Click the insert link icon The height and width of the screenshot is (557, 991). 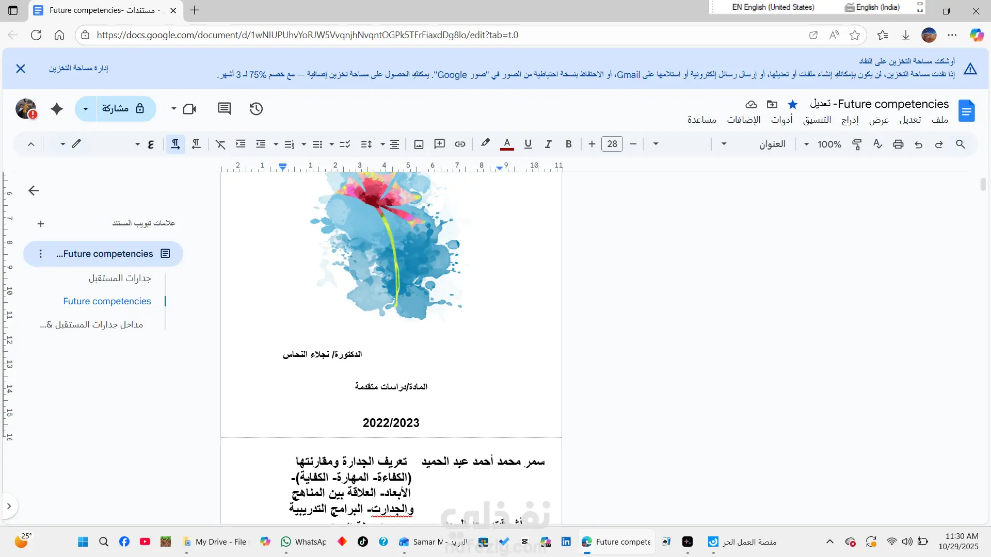(x=460, y=144)
